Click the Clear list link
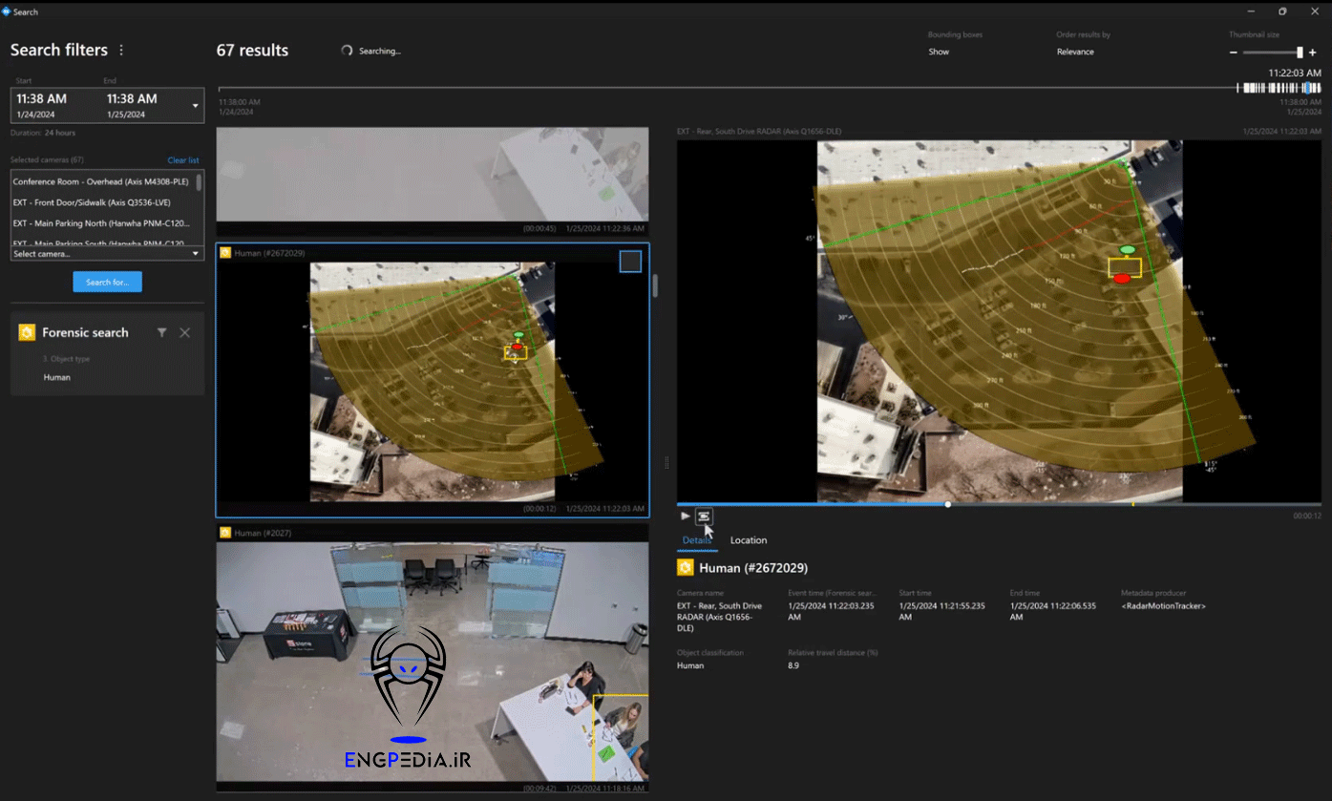 (x=183, y=160)
